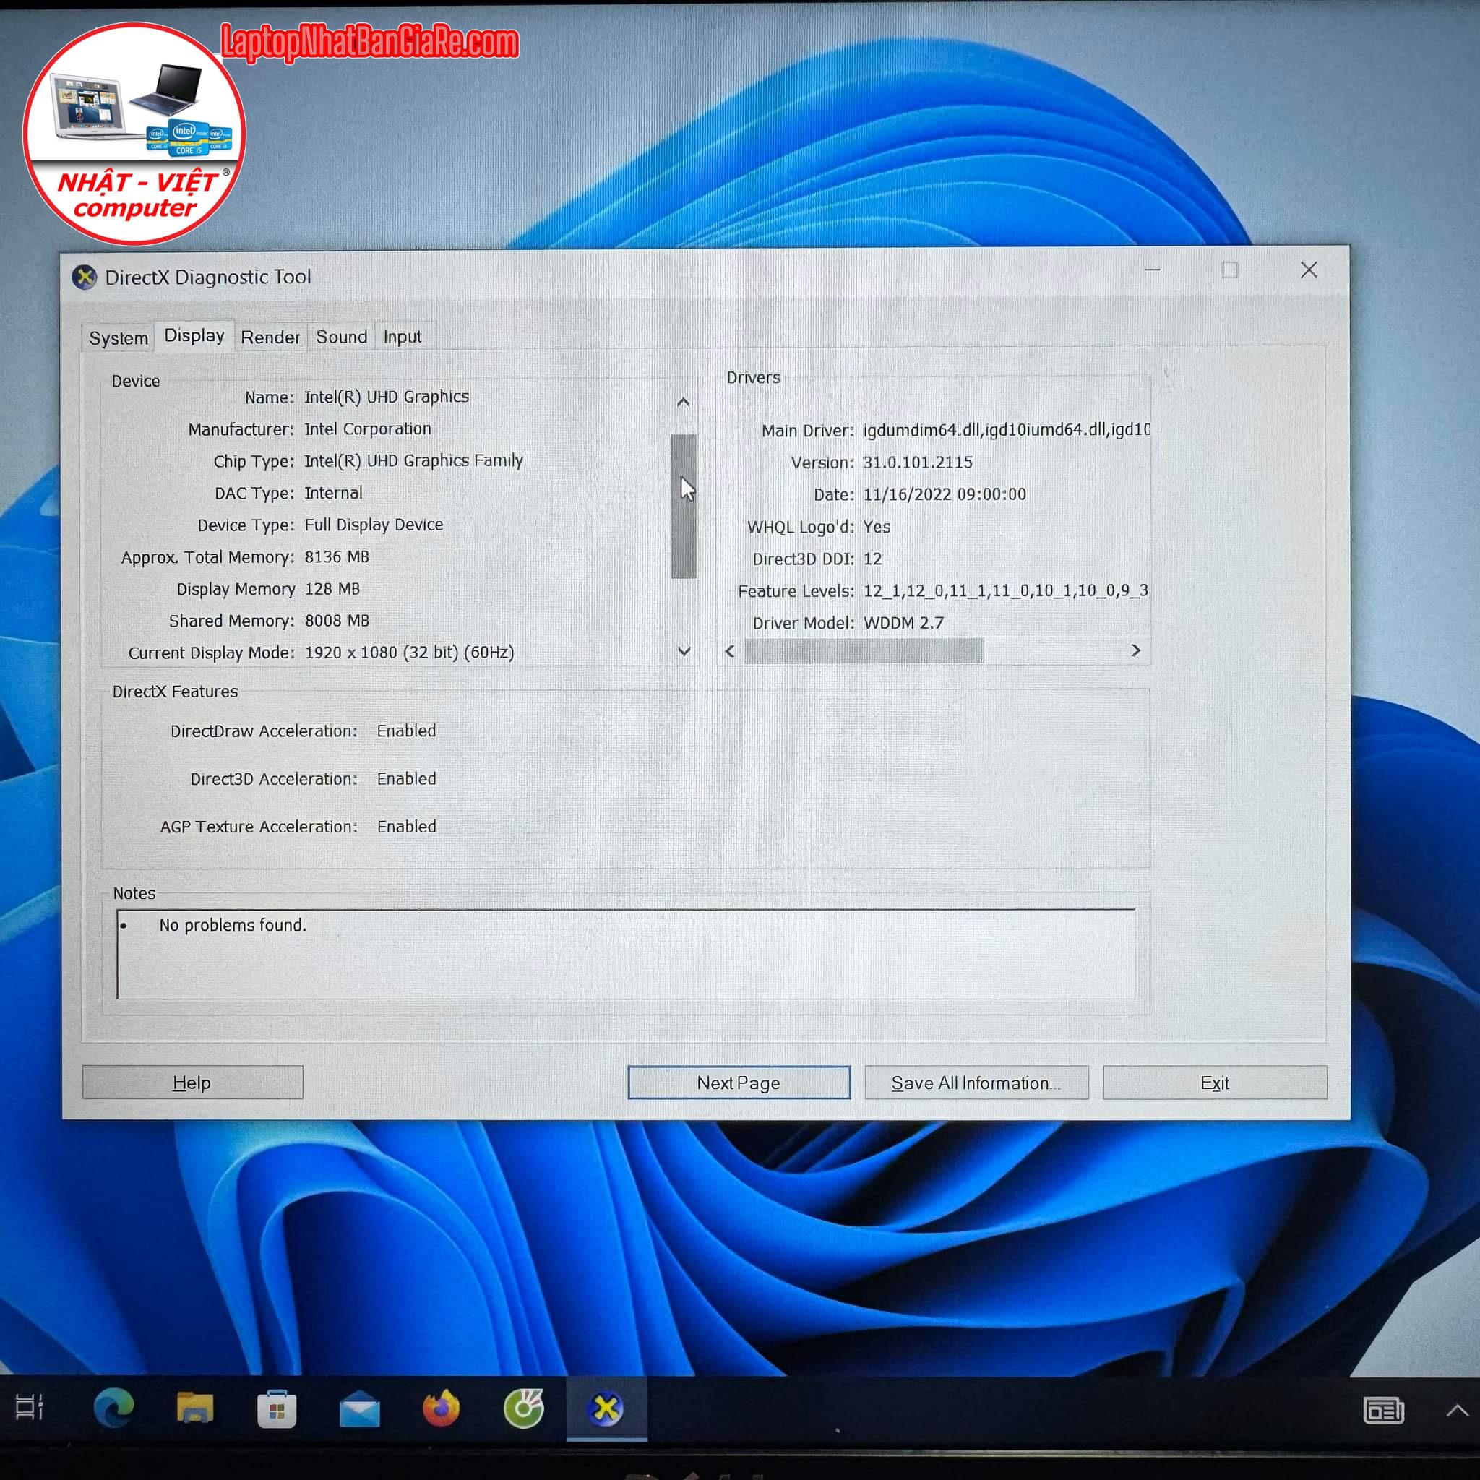
Task: Switch to the Sound tab
Action: 342,337
